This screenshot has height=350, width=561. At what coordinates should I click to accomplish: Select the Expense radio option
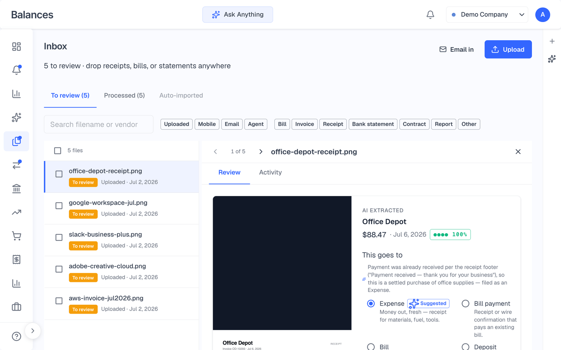point(371,304)
